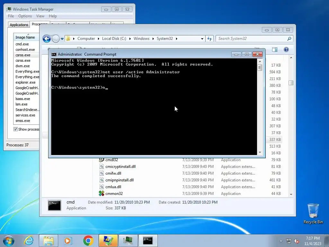
Task: Select the Processes tab in Task Manager
Action: click(40, 24)
